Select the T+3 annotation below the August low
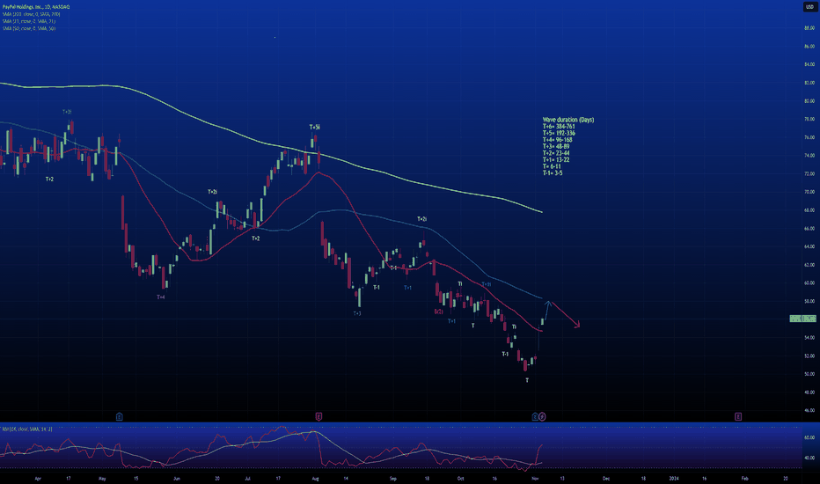Viewport: 820px width, 484px height. [x=356, y=314]
